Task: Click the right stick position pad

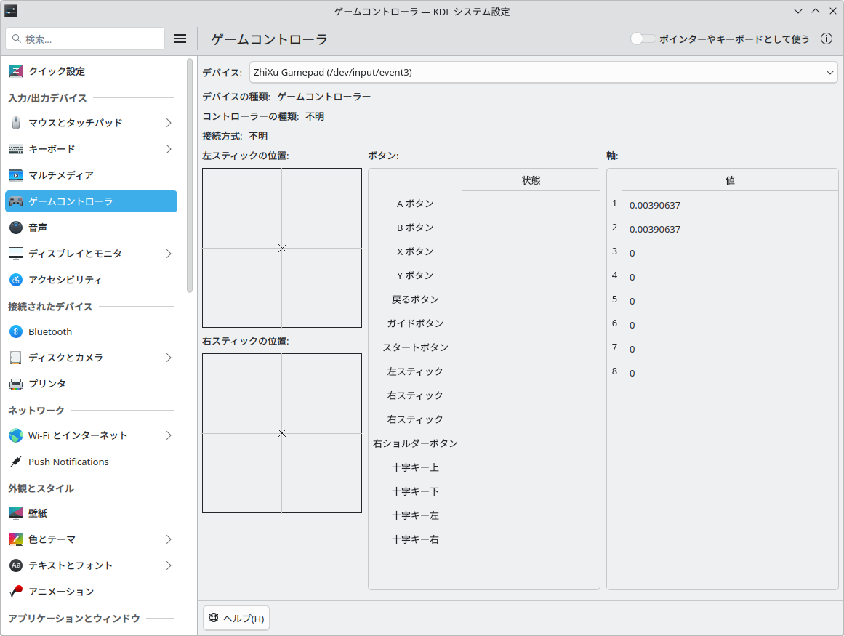Action: (x=282, y=433)
